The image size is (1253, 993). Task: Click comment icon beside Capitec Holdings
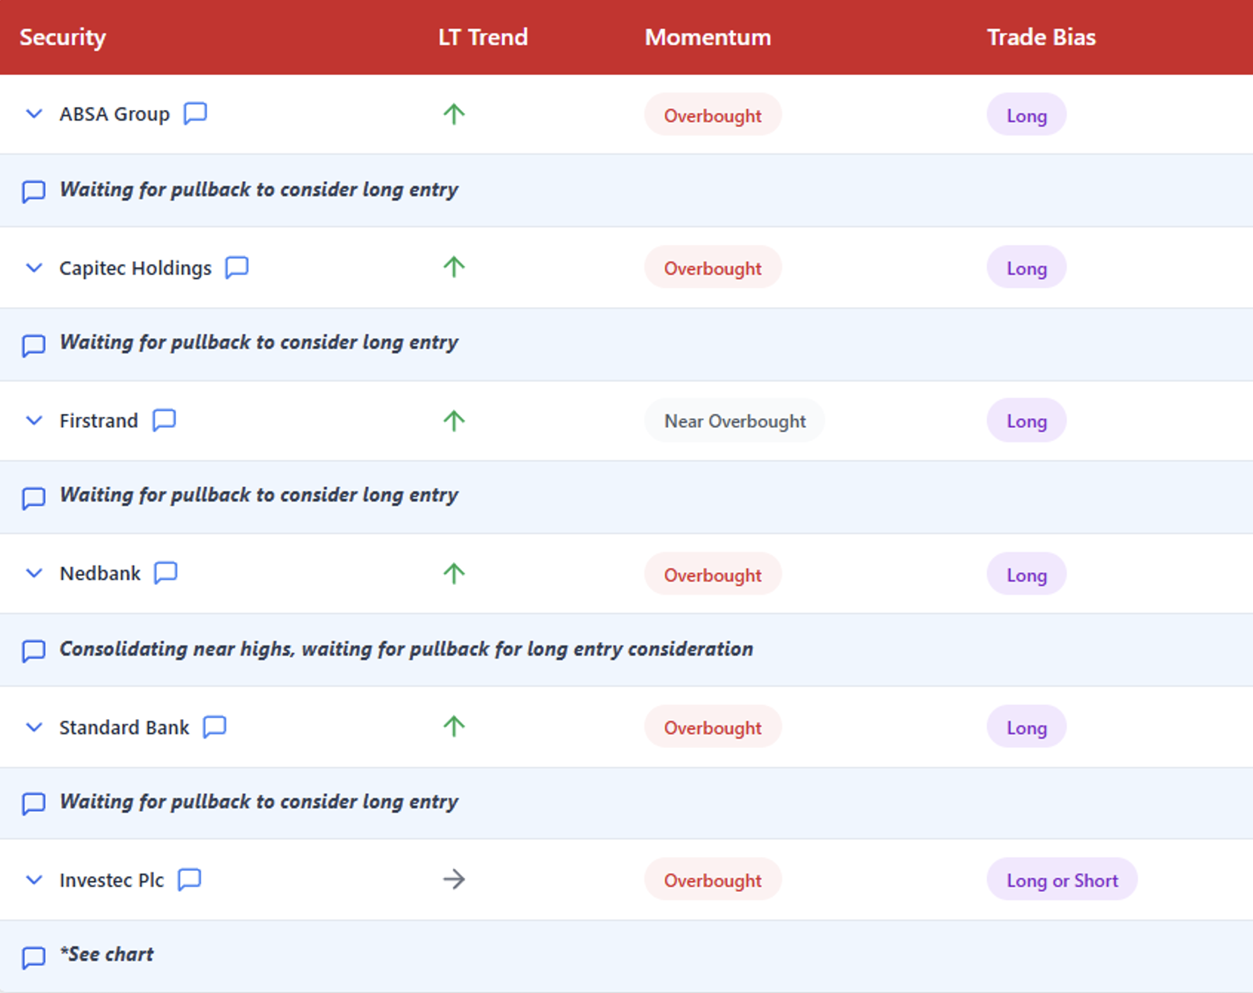pos(237,267)
